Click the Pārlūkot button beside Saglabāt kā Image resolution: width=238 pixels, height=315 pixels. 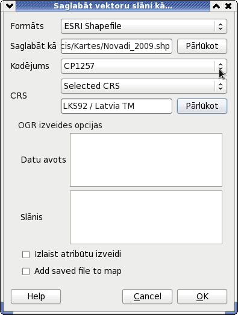(202, 46)
